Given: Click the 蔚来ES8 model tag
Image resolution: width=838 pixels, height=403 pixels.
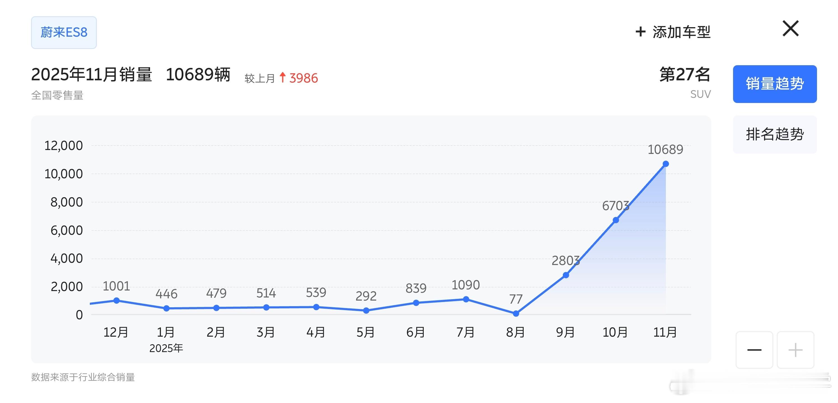Looking at the screenshot, I should 64,32.
